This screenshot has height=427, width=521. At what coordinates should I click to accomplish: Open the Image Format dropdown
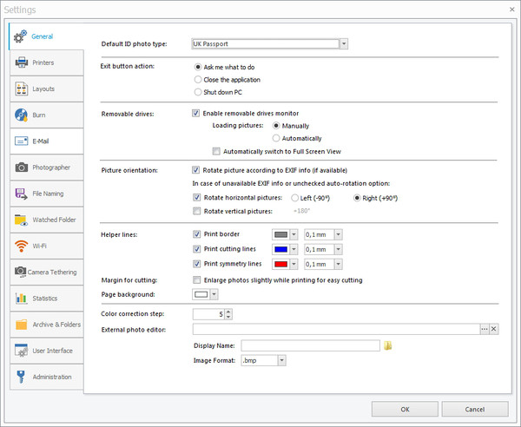pos(282,360)
